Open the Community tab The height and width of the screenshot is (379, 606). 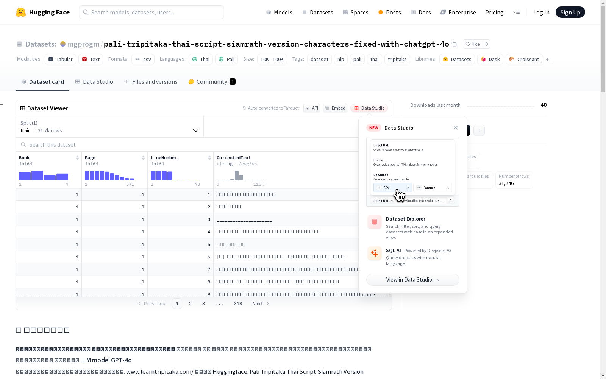pos(212,82)
